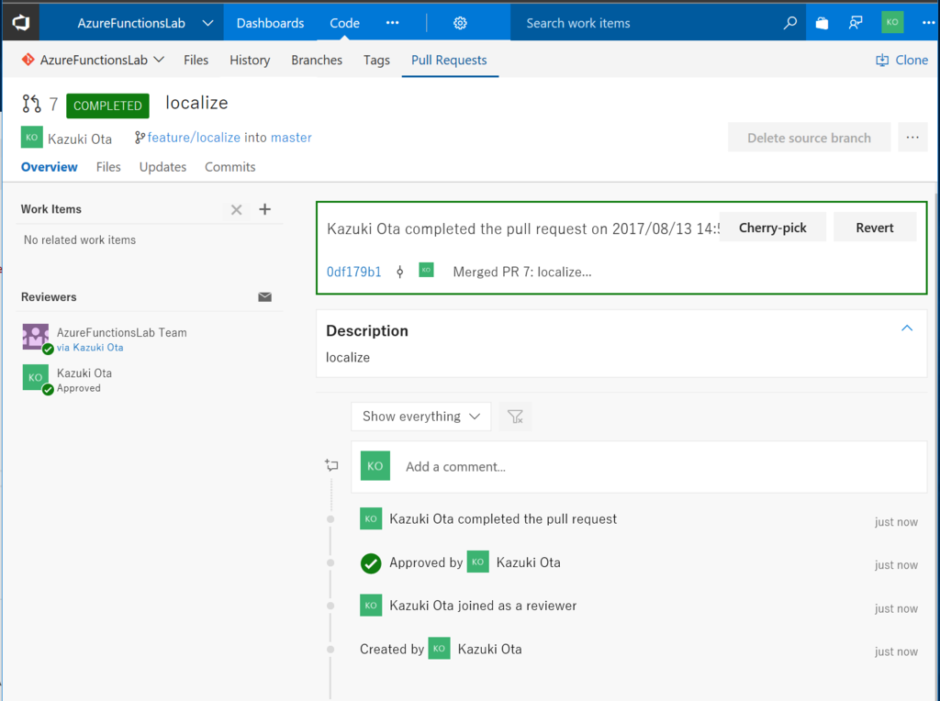The width and height of the screenshot is (940, 701).
Task: Click Kazuki Ota name in Created by entry
Action: (490, 650)
